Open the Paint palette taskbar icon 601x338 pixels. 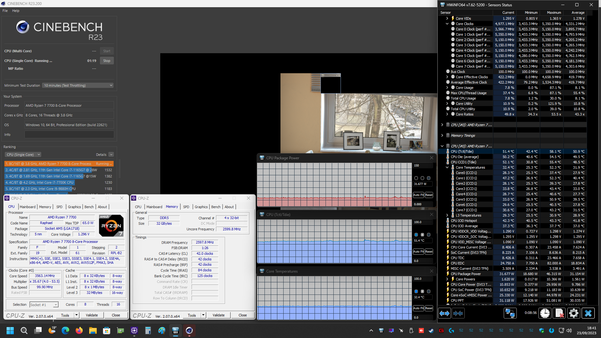[162, 330]
